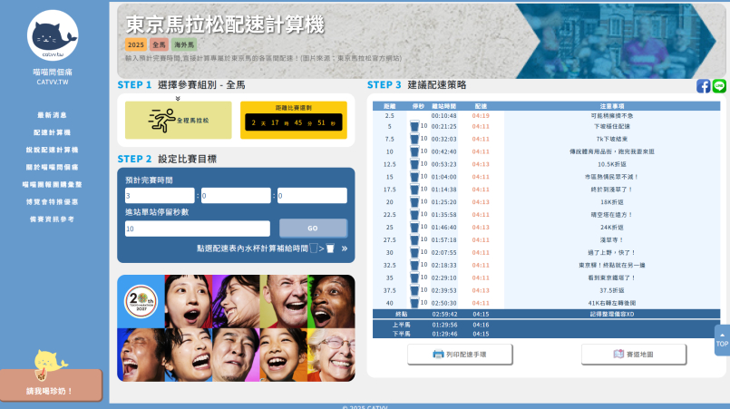Toggle water cup at 40 km row
730x409 pixels.
[414, 302]
